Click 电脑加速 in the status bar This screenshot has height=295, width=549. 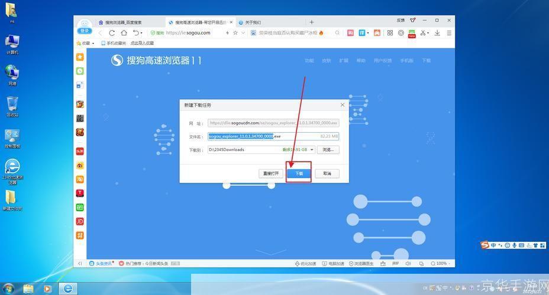coord(333,264)
